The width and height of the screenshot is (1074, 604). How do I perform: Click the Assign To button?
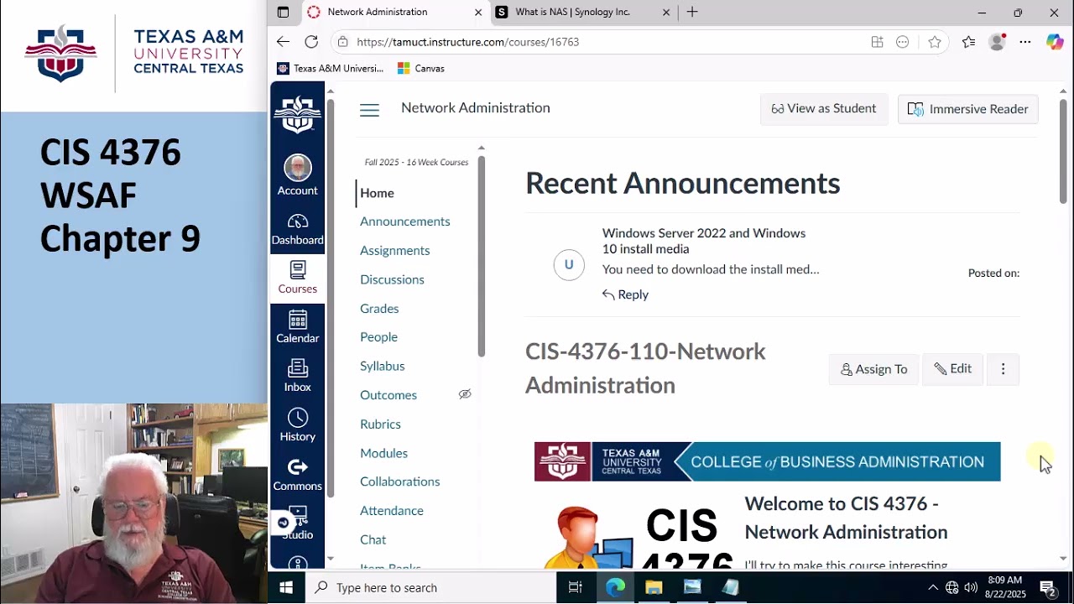pos(873,369)
